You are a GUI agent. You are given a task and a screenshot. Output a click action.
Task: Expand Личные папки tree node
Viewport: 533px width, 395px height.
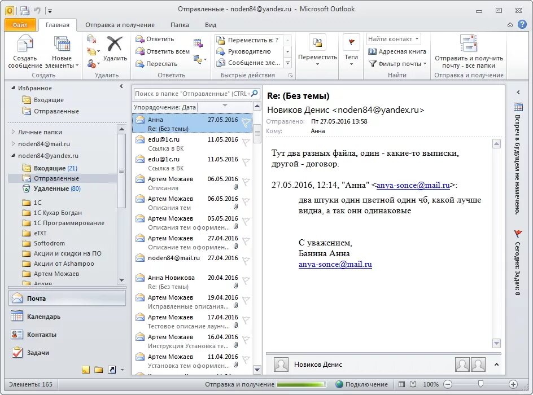pyautogui.click(x=13, y=132)
